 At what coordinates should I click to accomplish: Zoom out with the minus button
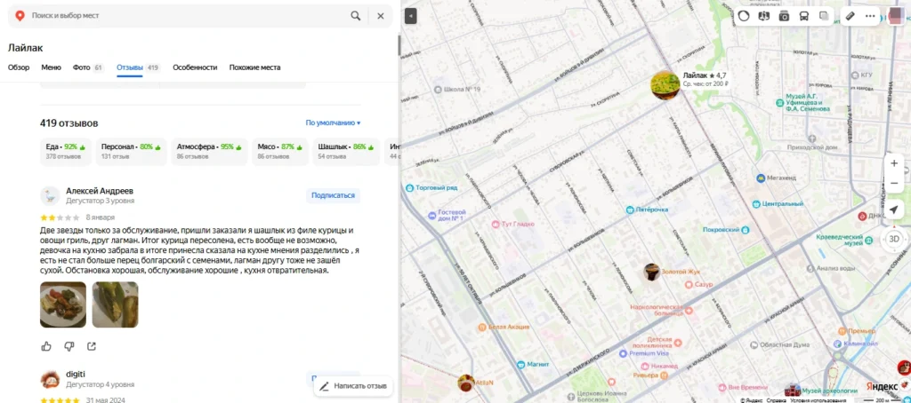tap(894, 183)
